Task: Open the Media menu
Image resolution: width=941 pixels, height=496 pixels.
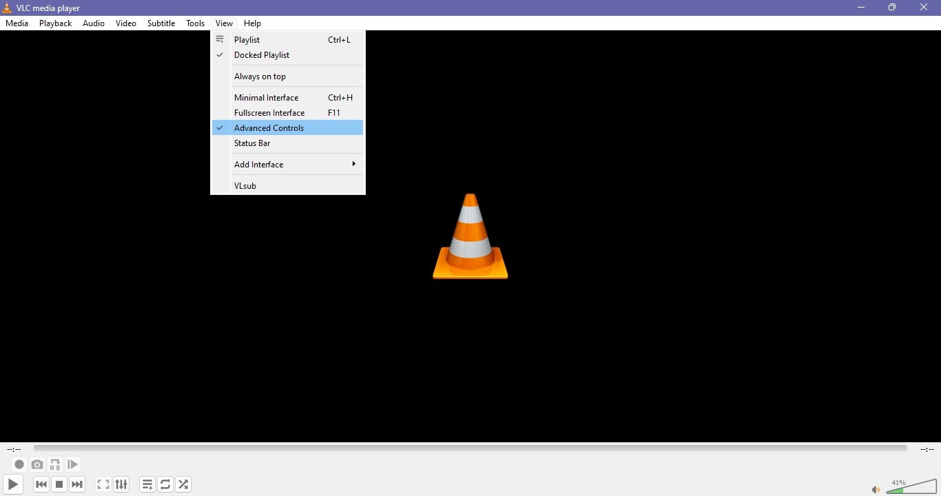Action: pyautogui.click(x=17, y=23)
